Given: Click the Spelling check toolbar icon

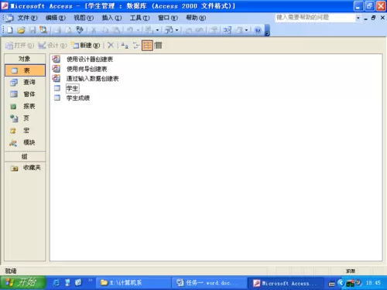Looking at the screenshot, I should coord(79,30).
